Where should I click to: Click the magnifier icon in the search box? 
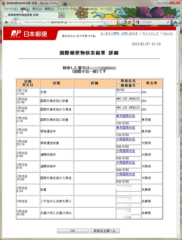coord(168,22)
